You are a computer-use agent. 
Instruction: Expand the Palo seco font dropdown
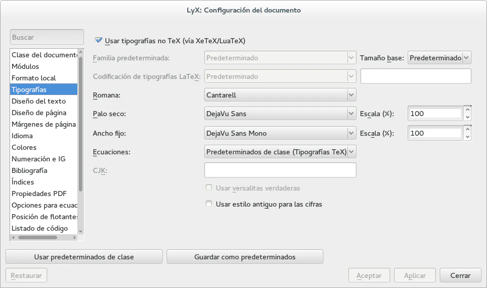tap(280, 114)
